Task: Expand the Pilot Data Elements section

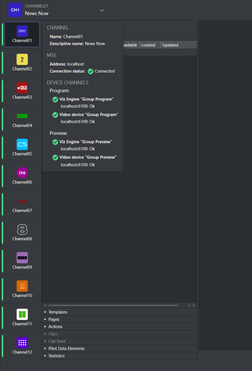Action: coord(66,348)
